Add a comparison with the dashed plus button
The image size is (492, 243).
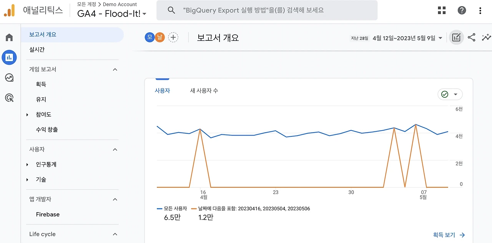pos(173,37)
